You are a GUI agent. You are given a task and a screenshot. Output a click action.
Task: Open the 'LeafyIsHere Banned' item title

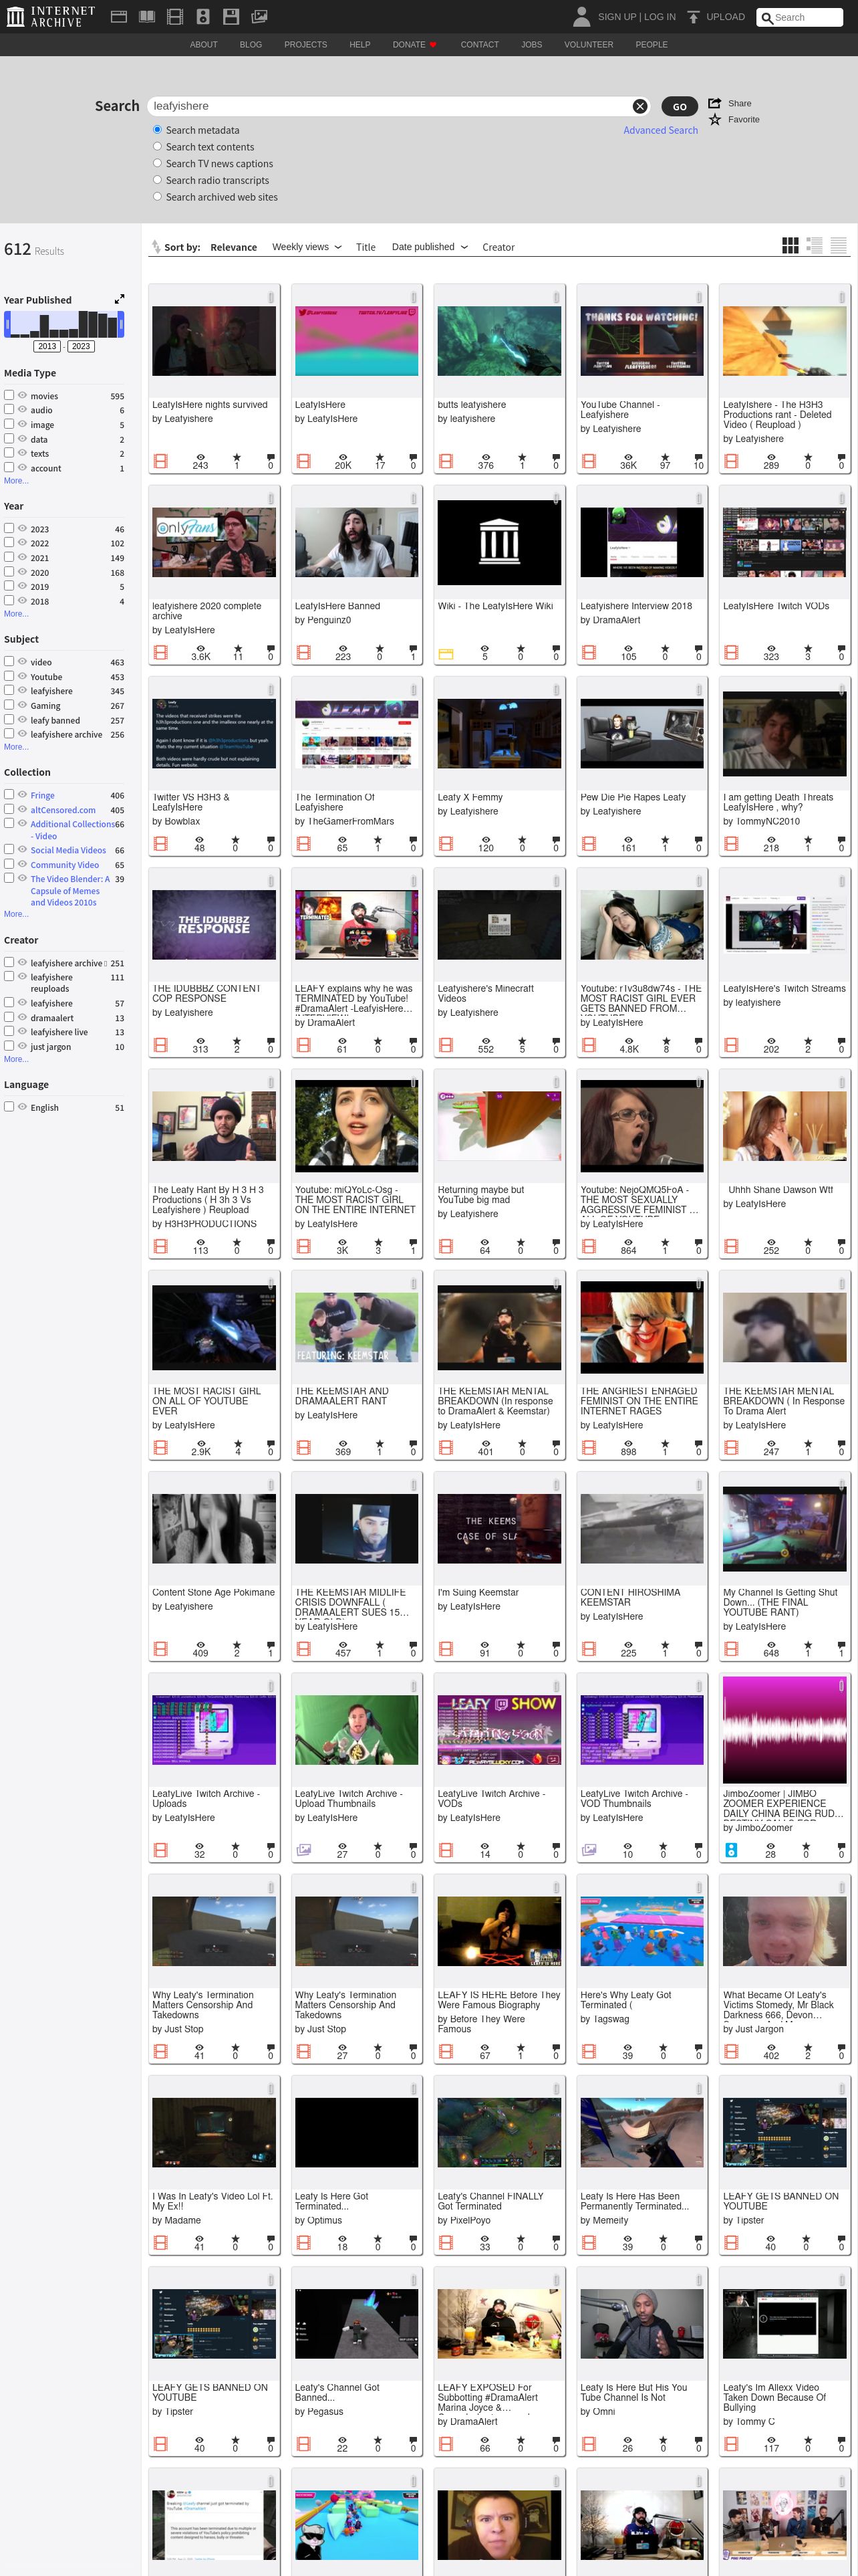[337, 606]
